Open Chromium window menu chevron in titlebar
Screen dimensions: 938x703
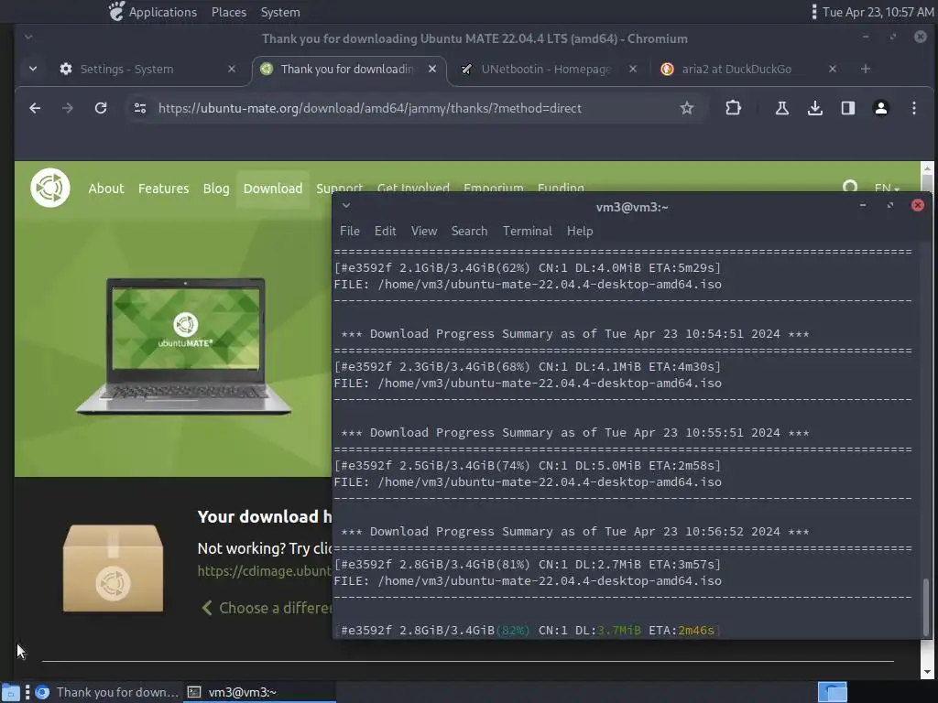[x=28, y=37]
